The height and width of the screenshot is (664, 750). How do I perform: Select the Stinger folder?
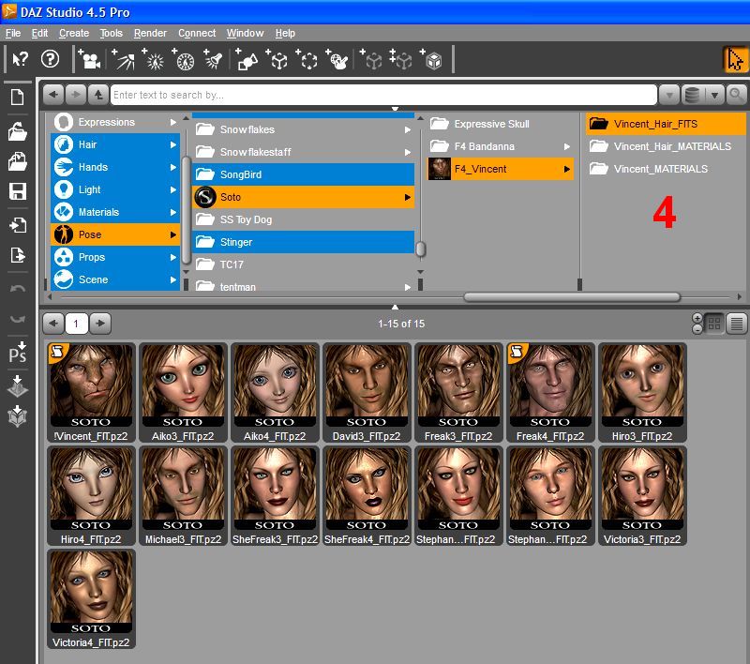(303, 242)
